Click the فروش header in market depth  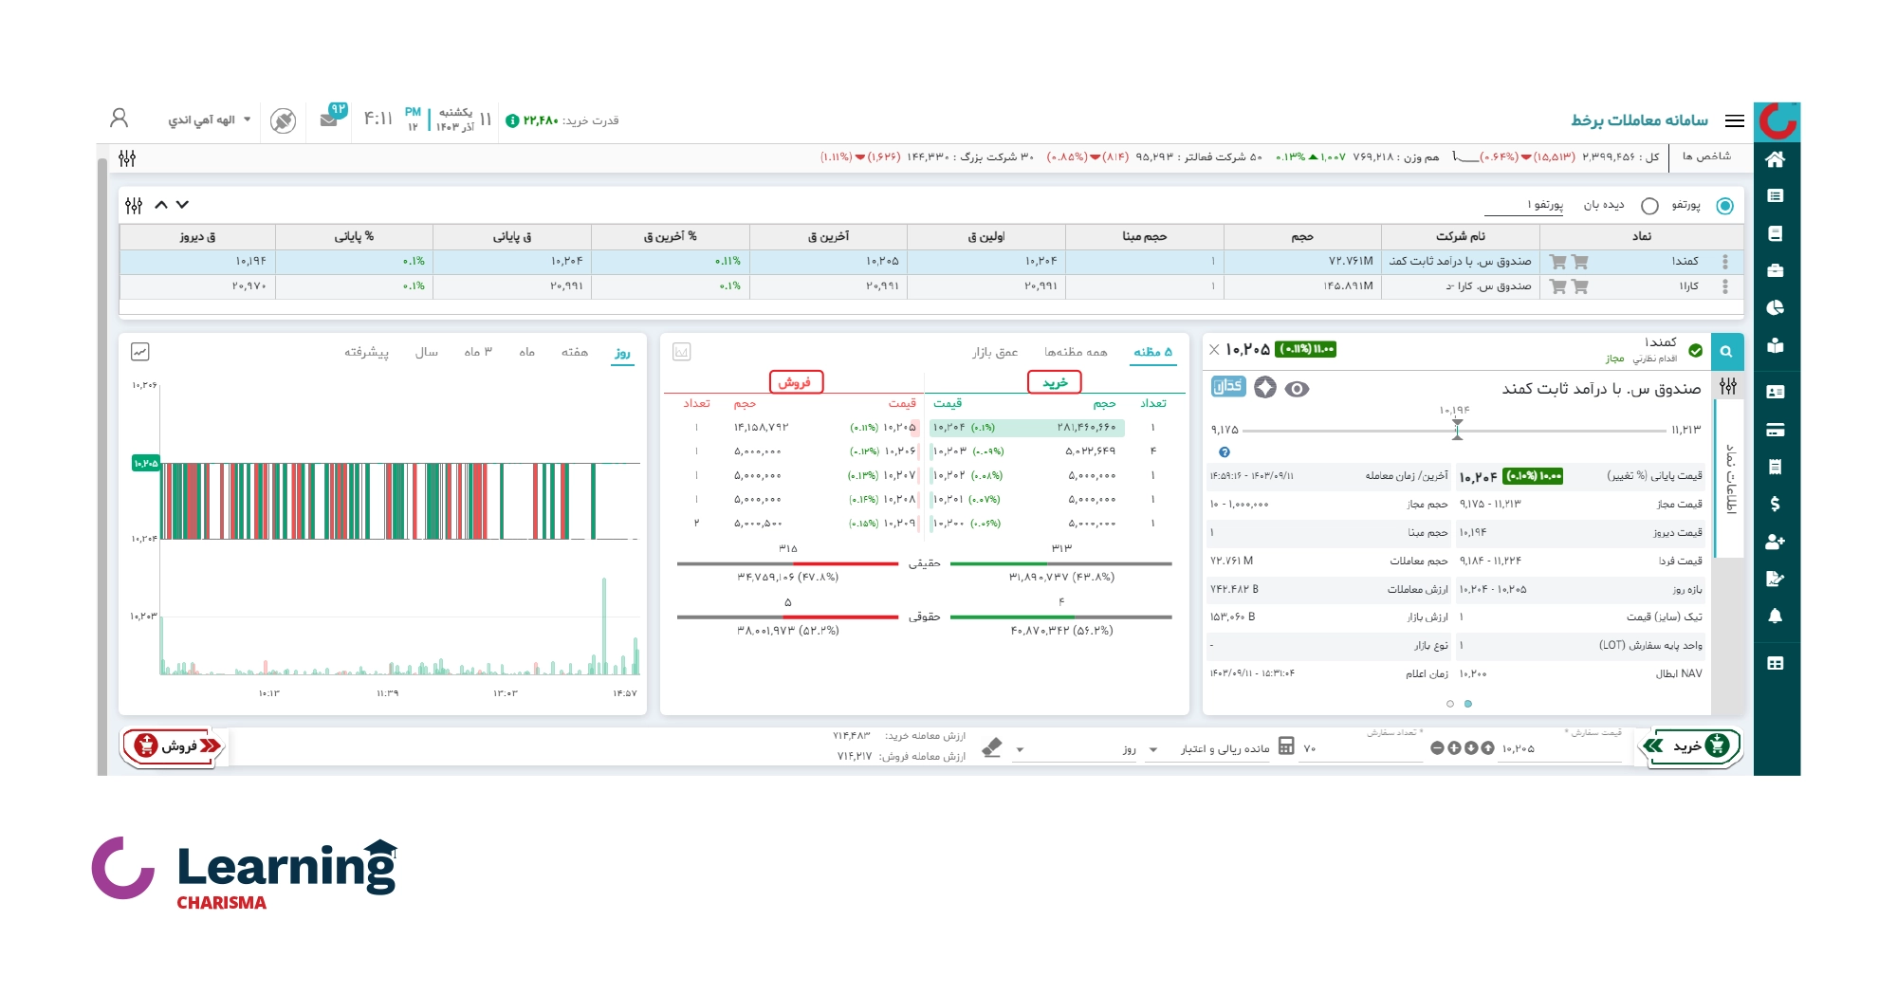click(x=796, y=381)
